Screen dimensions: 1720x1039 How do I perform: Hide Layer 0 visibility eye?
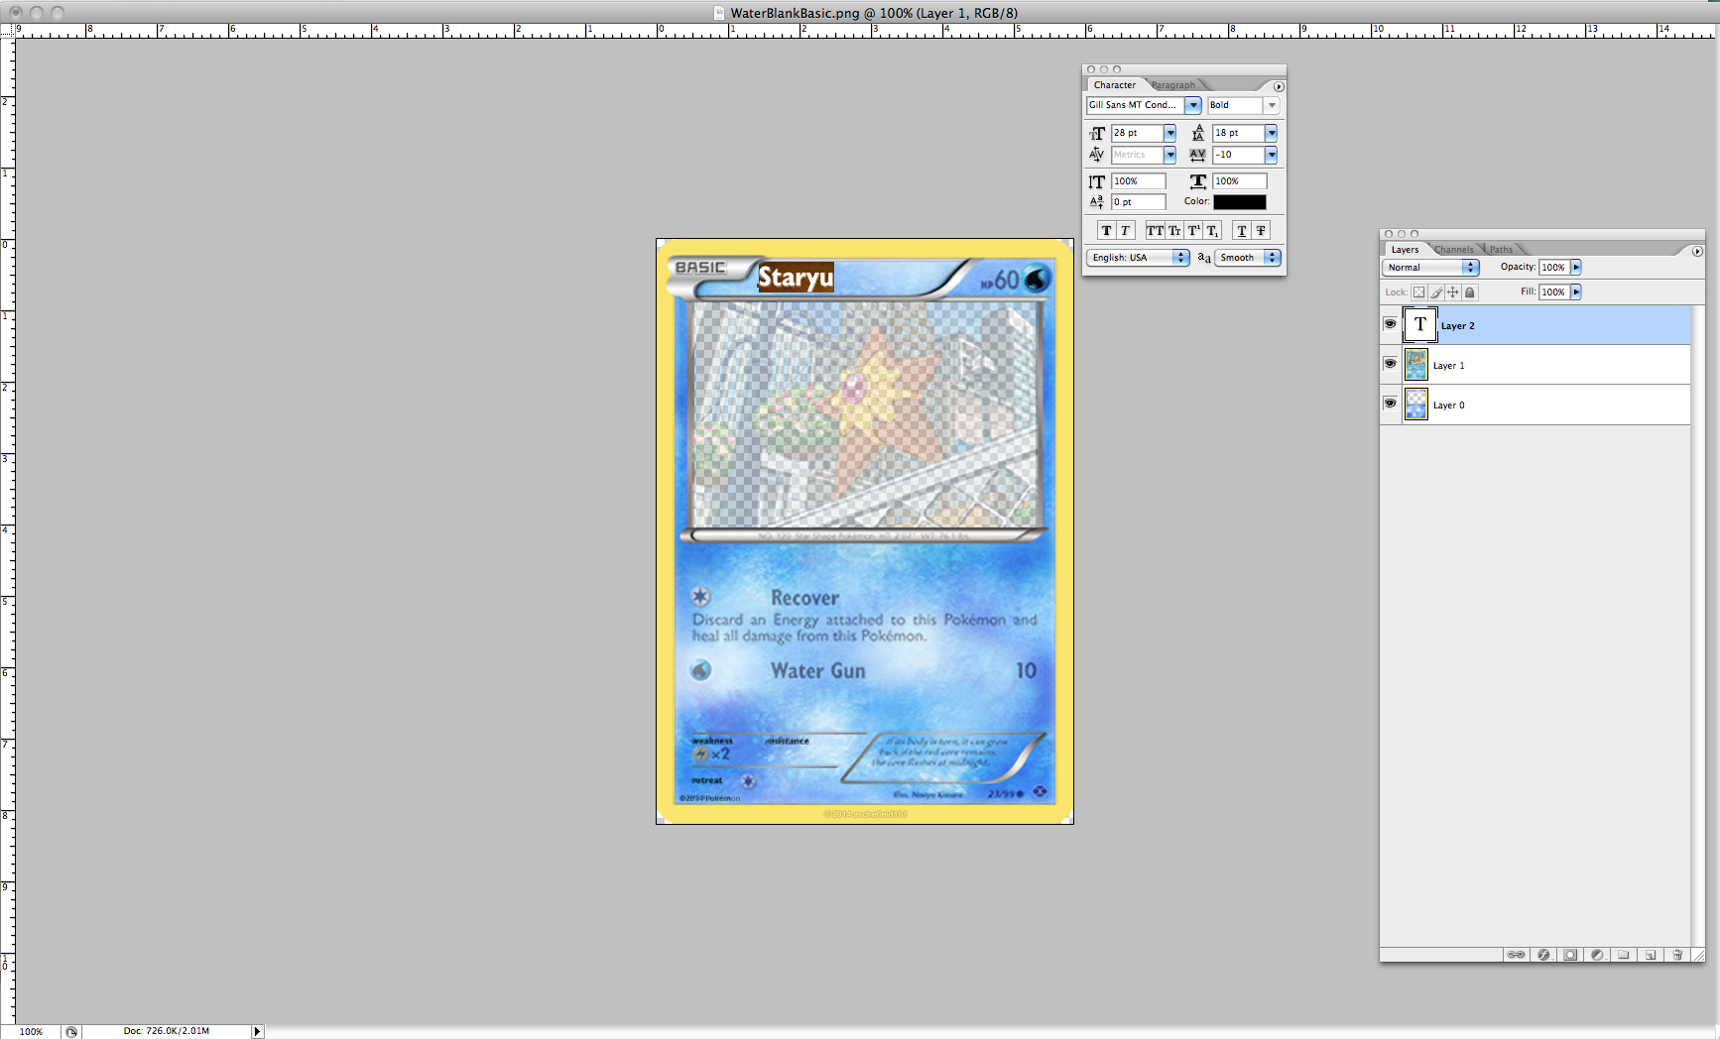[1390, 404]
